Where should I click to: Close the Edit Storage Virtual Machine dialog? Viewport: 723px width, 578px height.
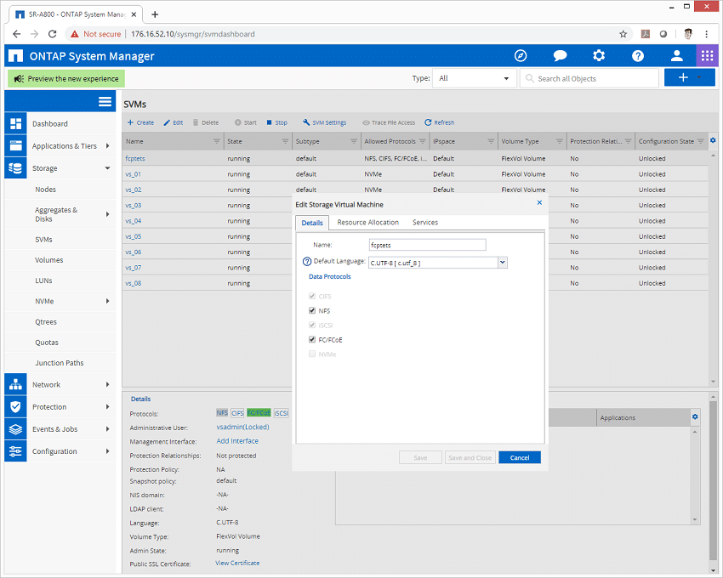coord(539,203)
